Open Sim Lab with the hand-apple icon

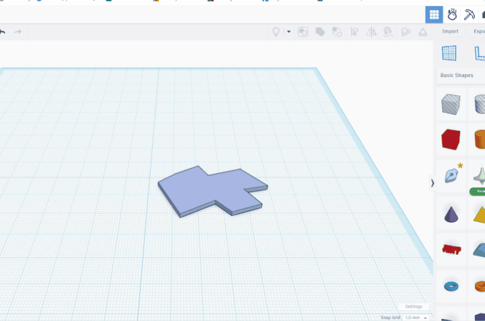click(452, 15)
